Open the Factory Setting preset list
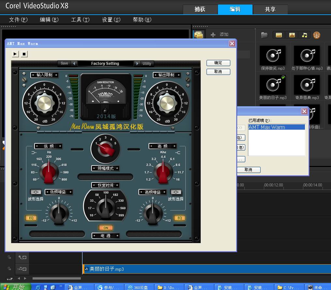This screenshot has height=290, width=331. [105, 63]
